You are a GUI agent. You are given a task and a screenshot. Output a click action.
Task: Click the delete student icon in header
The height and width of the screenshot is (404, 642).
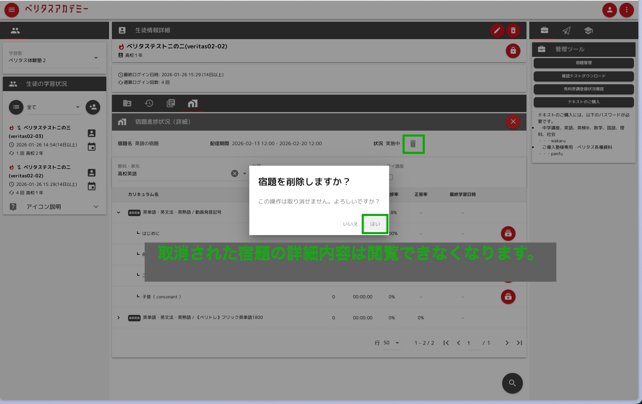pos(513,30)
